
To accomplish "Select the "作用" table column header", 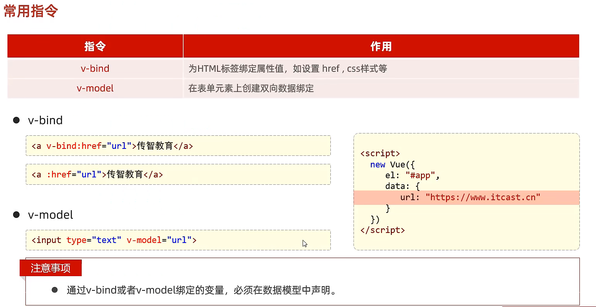I will (x=381, y=46).
